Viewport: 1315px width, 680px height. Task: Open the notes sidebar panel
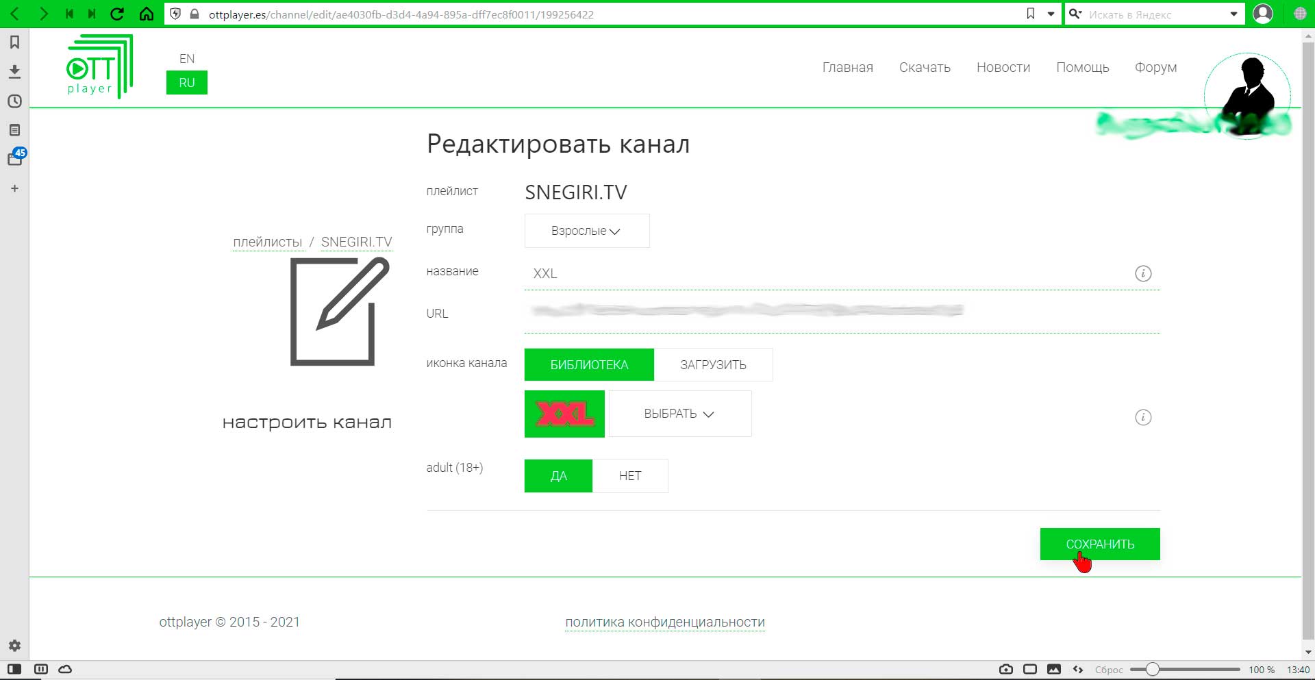(x=14, y=130)
